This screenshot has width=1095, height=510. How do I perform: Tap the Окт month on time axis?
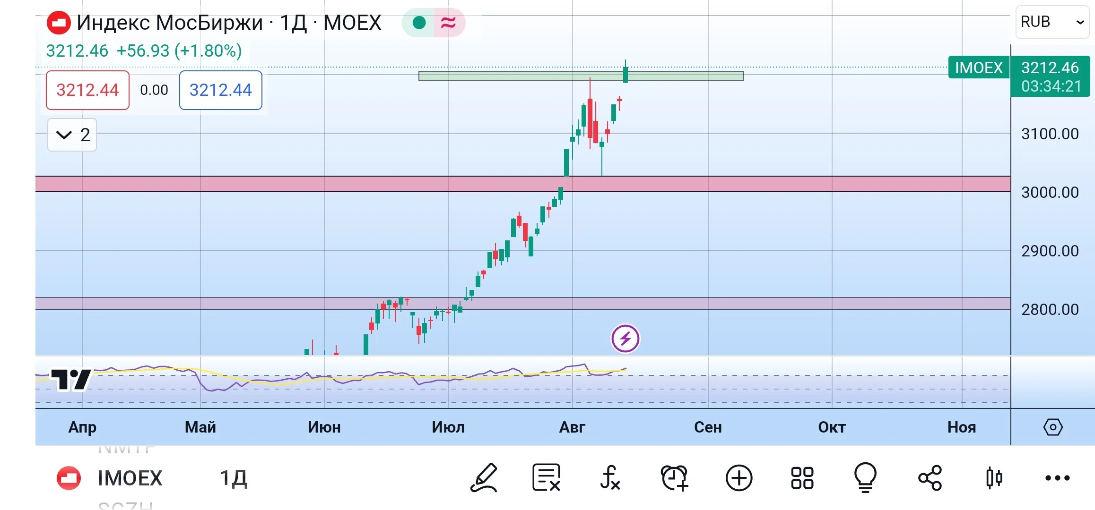832,427
